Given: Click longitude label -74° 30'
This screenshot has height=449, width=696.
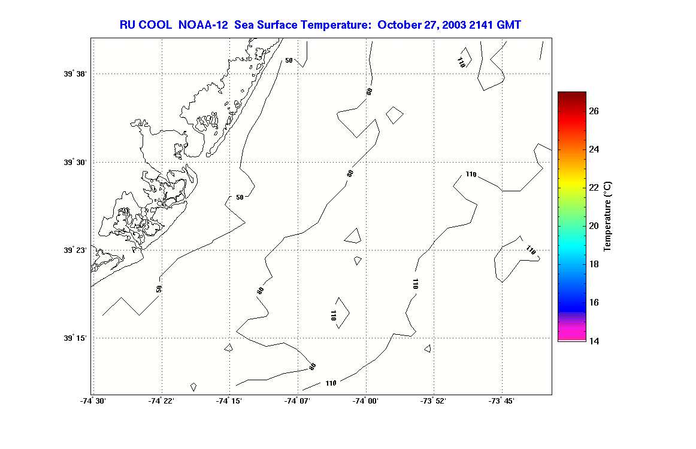Looking at the screenshot, I should [93, 401].
